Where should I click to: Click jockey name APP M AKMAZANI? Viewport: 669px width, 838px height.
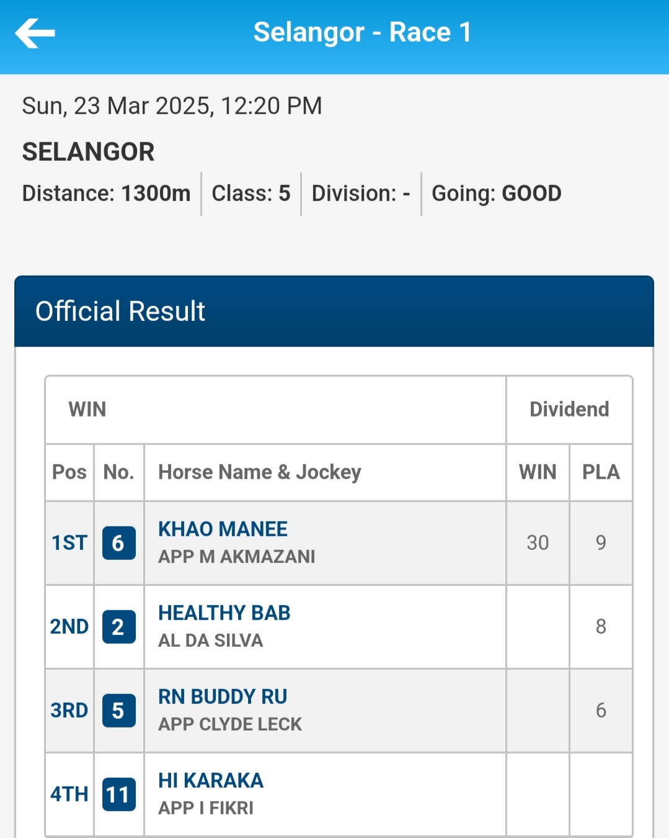[236, 557]
